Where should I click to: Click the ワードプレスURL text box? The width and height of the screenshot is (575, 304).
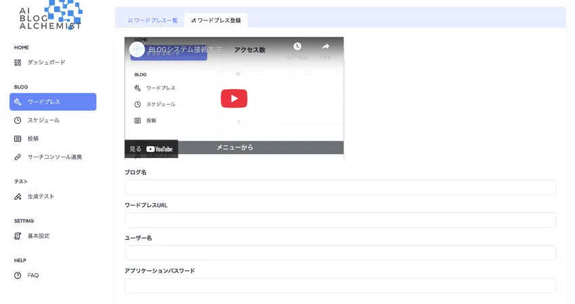tap(340, 220)
